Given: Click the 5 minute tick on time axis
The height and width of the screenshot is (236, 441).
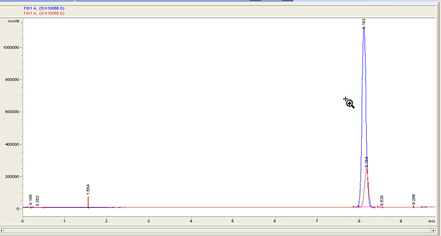Looking at the screenshot, I should [x=233, y=221].
